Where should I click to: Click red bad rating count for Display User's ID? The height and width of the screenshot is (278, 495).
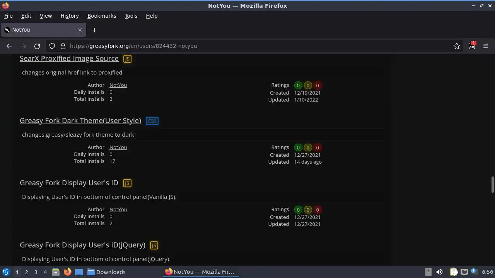(317, 210)
